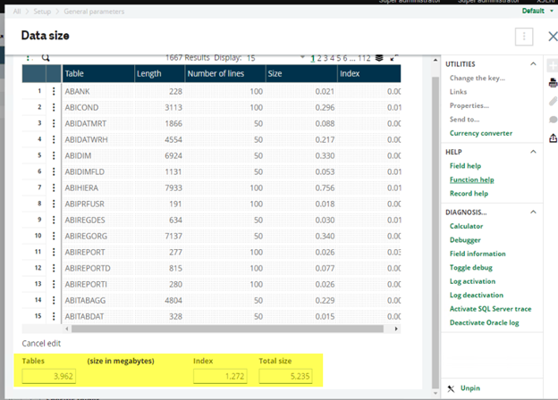Image resolution: width=558 pixels, height=400 pixels.
Task: Click the comment bubble icon in sidebar
Action: tap(553, 120)
